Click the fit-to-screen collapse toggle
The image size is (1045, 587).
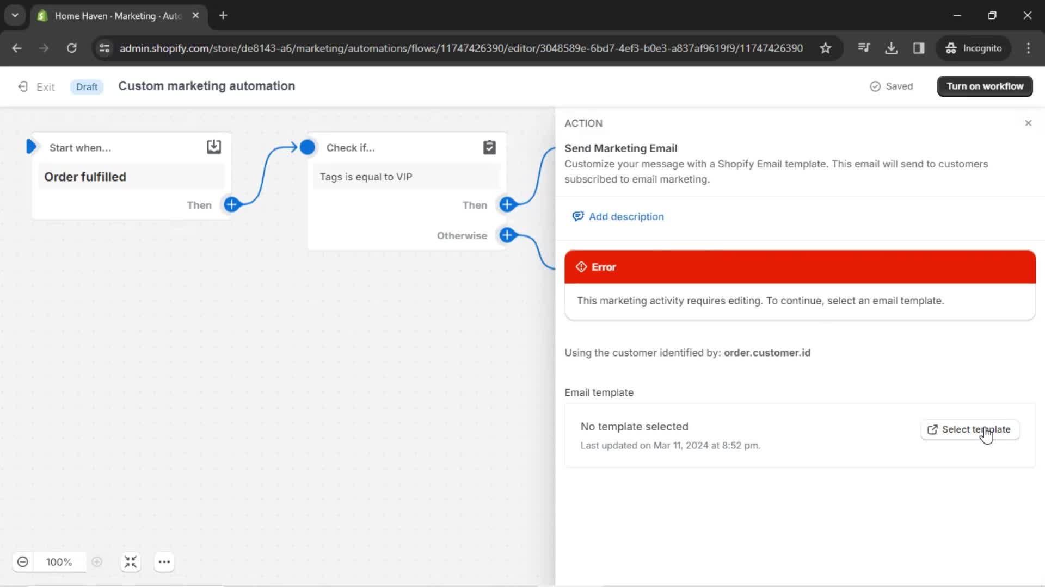(130, 562)
